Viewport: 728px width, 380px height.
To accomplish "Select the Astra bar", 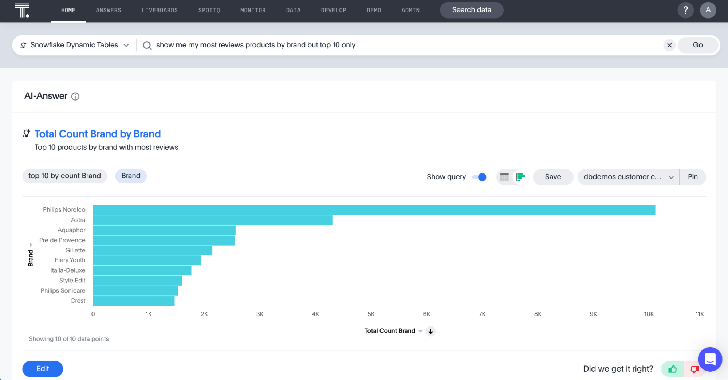I will click(x=213, y=220).
